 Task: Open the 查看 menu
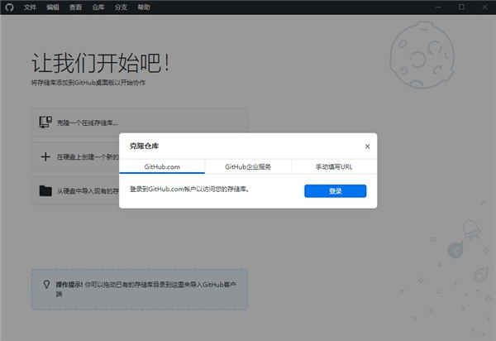(75, 7)
